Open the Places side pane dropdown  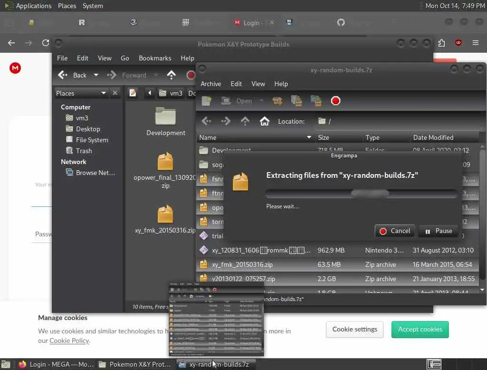pyautogui.click(x=81, y=93)
